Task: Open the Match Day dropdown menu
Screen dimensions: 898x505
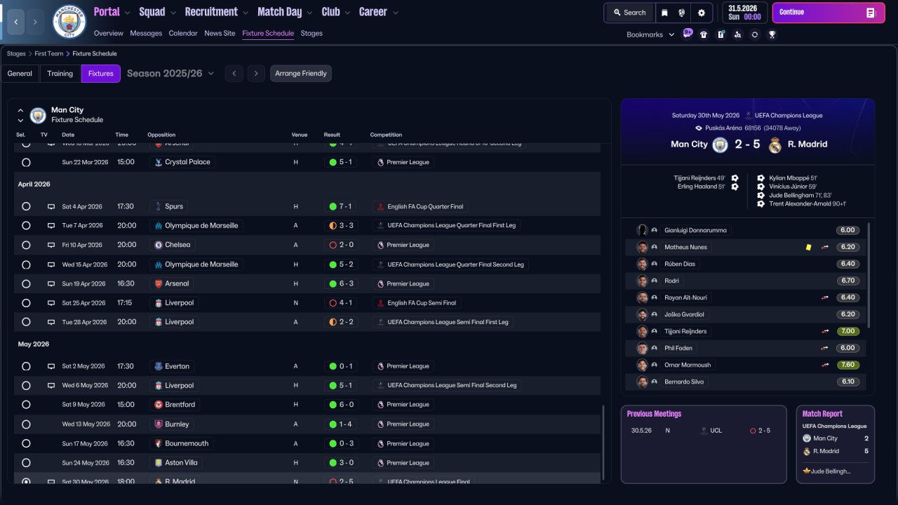Action: [x=286, y=12]
